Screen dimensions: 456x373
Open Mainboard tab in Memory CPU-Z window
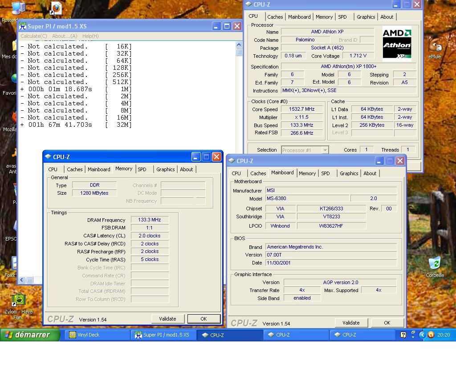point(99,169)
